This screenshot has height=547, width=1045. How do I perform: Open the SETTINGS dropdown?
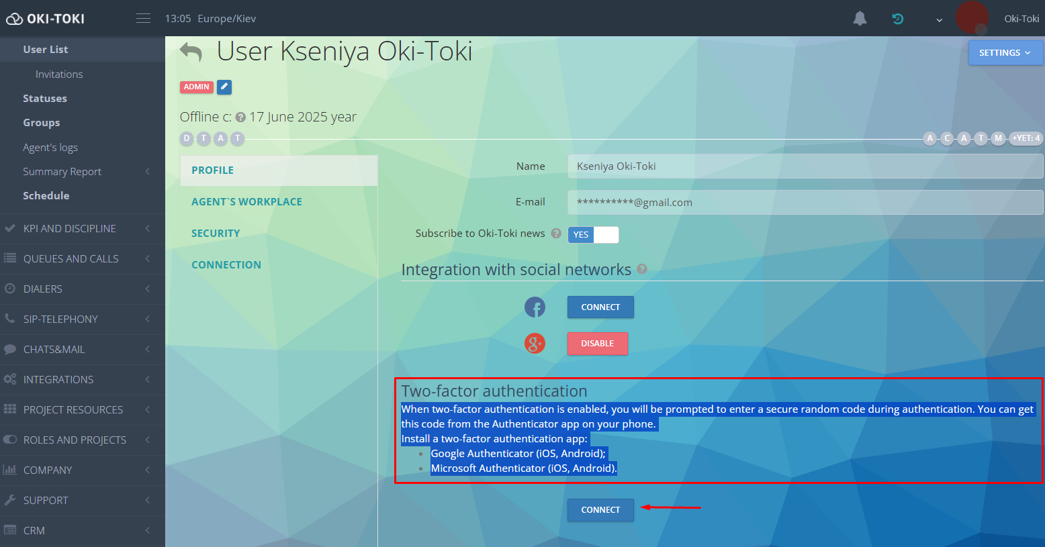(x=1005, y=53)
